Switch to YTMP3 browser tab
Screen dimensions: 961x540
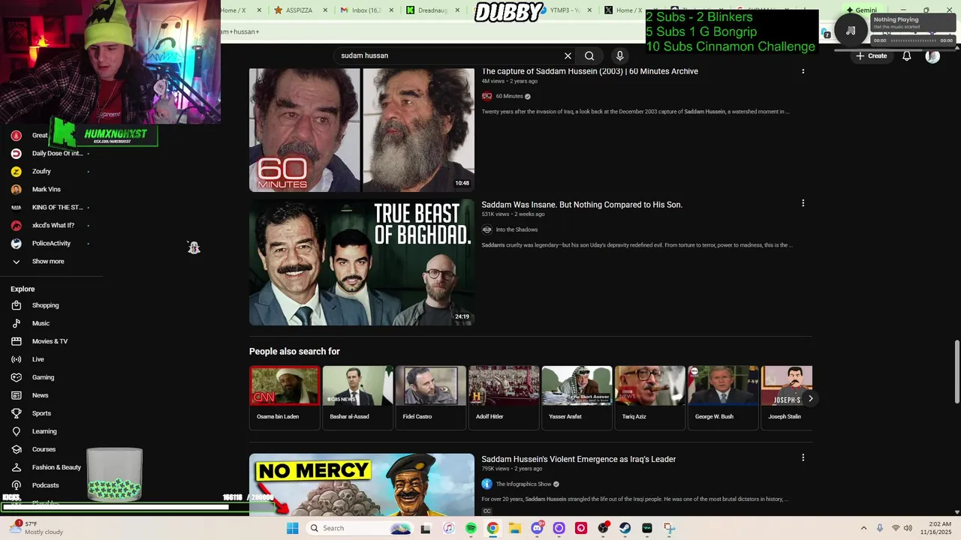(565, 10)
